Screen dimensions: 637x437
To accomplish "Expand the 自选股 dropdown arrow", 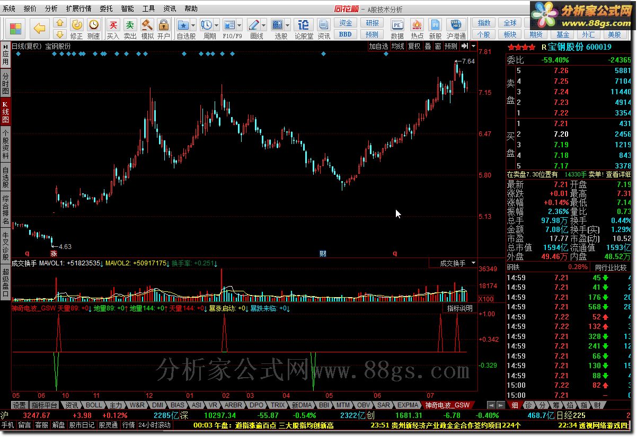I will 193,25.
